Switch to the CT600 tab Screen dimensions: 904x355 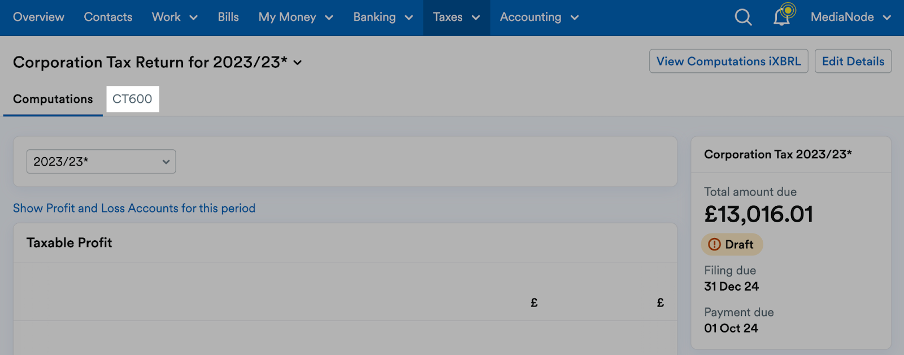coord(132,99)
